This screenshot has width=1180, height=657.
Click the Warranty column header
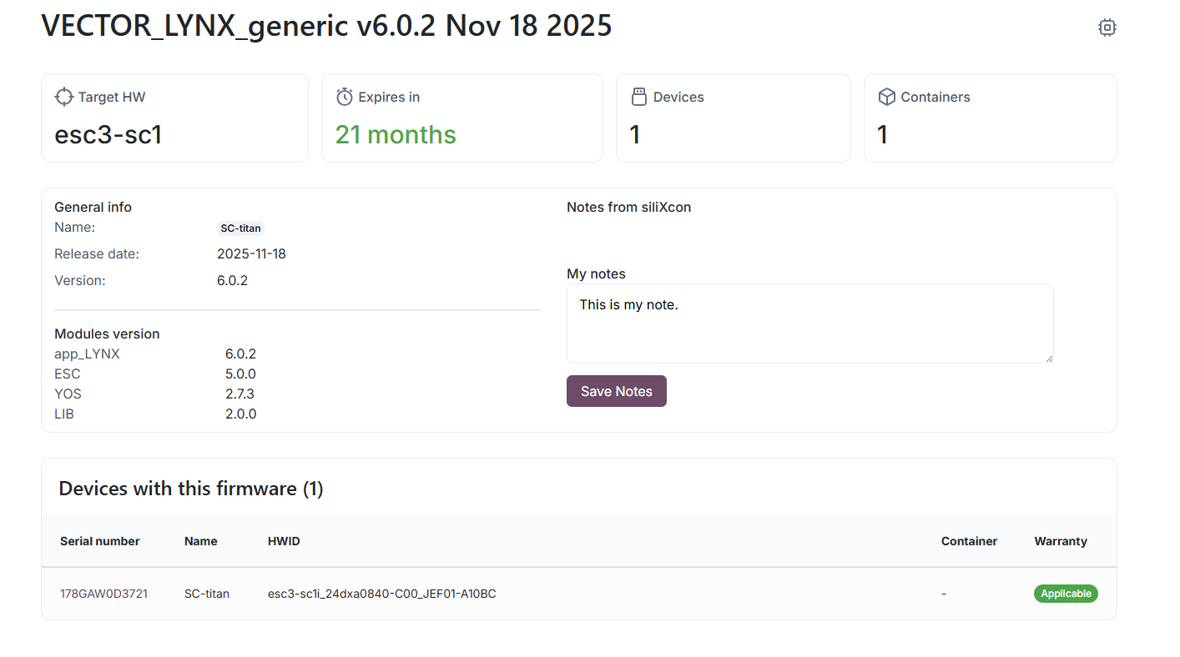(1061, 541)
